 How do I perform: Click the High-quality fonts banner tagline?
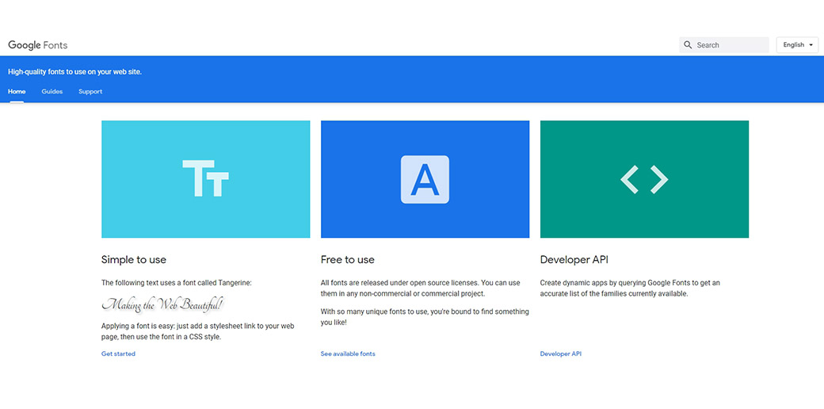(x=74, y=71)
